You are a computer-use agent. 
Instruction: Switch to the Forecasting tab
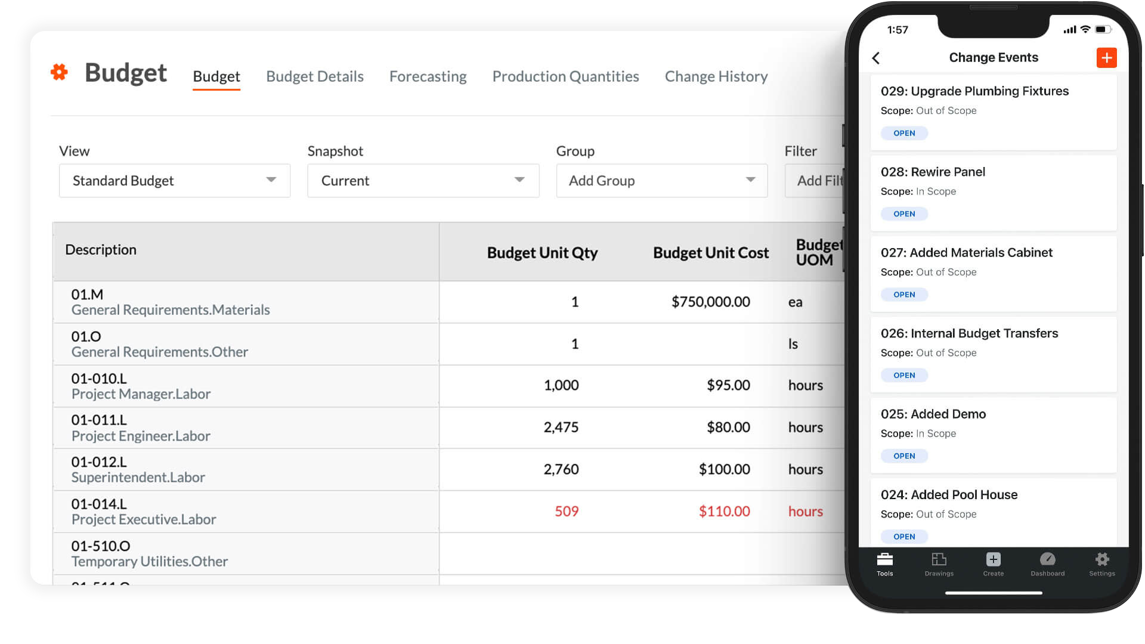tap(428, 76)
